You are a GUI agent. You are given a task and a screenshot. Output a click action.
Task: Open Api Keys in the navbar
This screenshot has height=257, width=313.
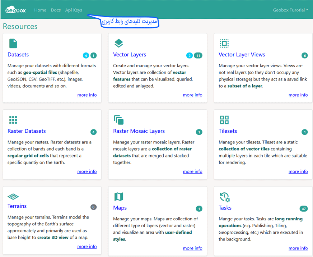point(74,10)
